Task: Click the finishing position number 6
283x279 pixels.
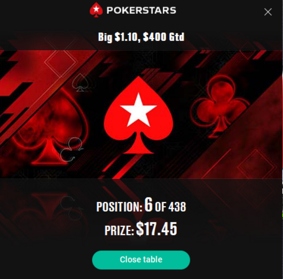Action: click(148, 204)
